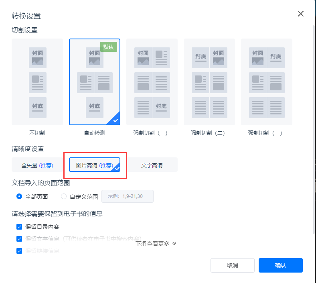Click the page range input field
The height and width of the screenshot is (283, 316).
click(x=128, y=196)
